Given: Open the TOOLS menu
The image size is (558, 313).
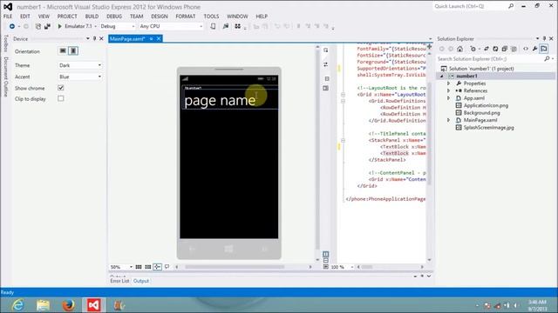Looking at the screenshot, I should point(211,17).
